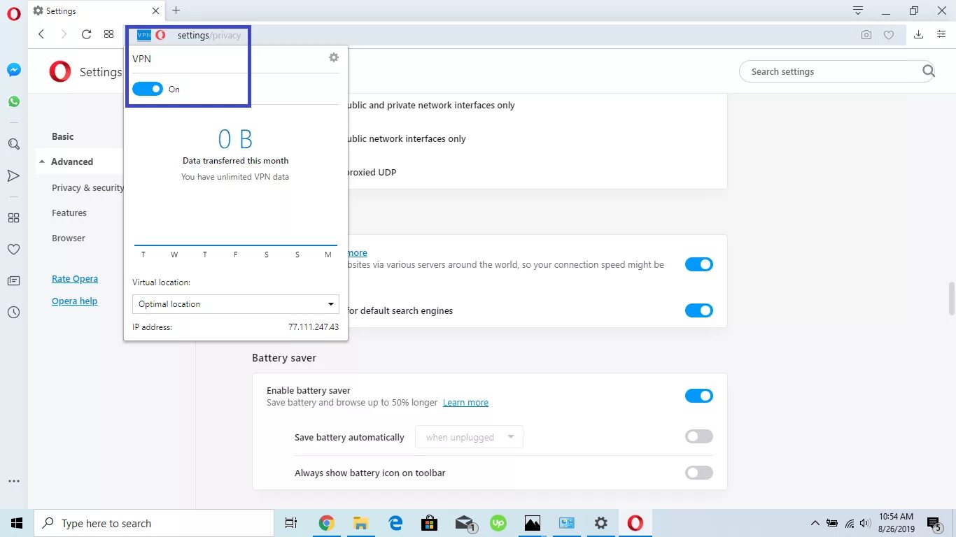The height and width of the screenshot is (537, 956).
Task: Click Windows taskbar search box
Action: 154,523
